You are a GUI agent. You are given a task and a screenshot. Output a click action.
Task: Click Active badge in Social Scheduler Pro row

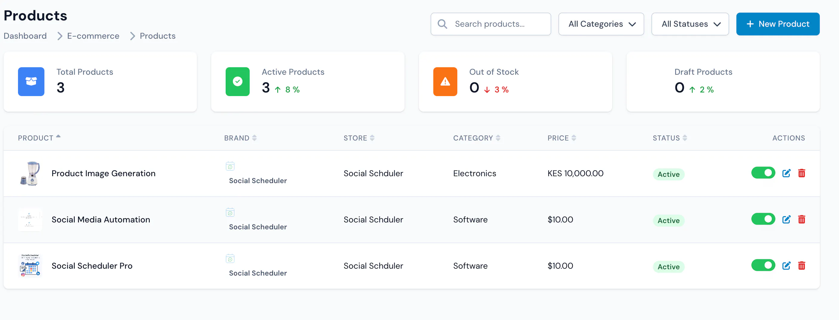[668, 267]
